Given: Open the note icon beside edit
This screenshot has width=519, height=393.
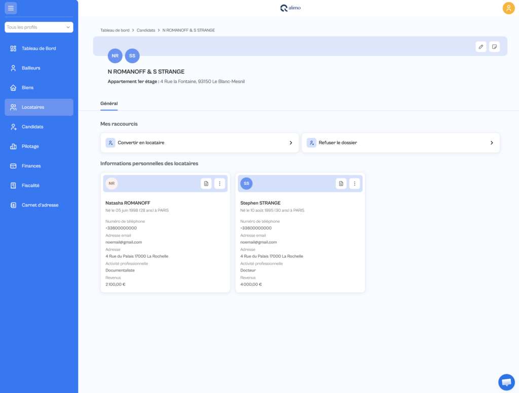Looking at the screenshot, I should pos(495,47).
